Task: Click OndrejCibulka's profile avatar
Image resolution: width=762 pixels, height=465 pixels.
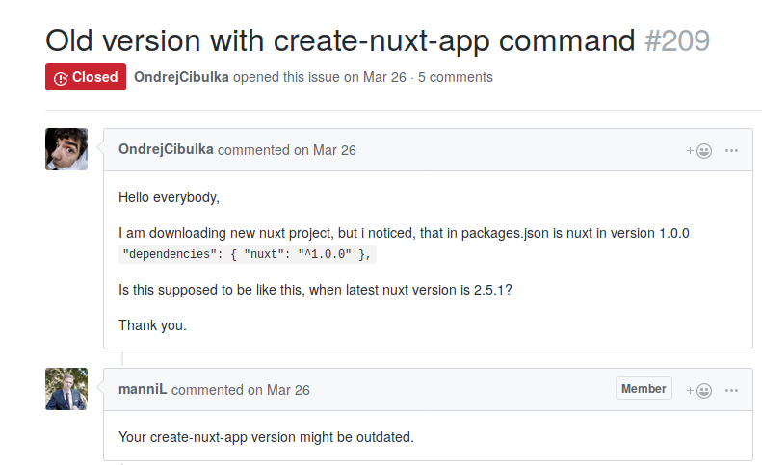Action: pyautogui.click(x=66, y=149)
